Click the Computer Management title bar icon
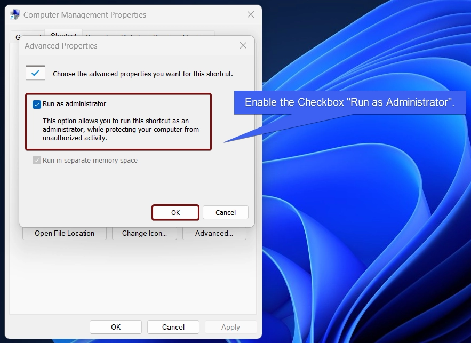This screenshot has width=471, height=343. tap(14, 14)
